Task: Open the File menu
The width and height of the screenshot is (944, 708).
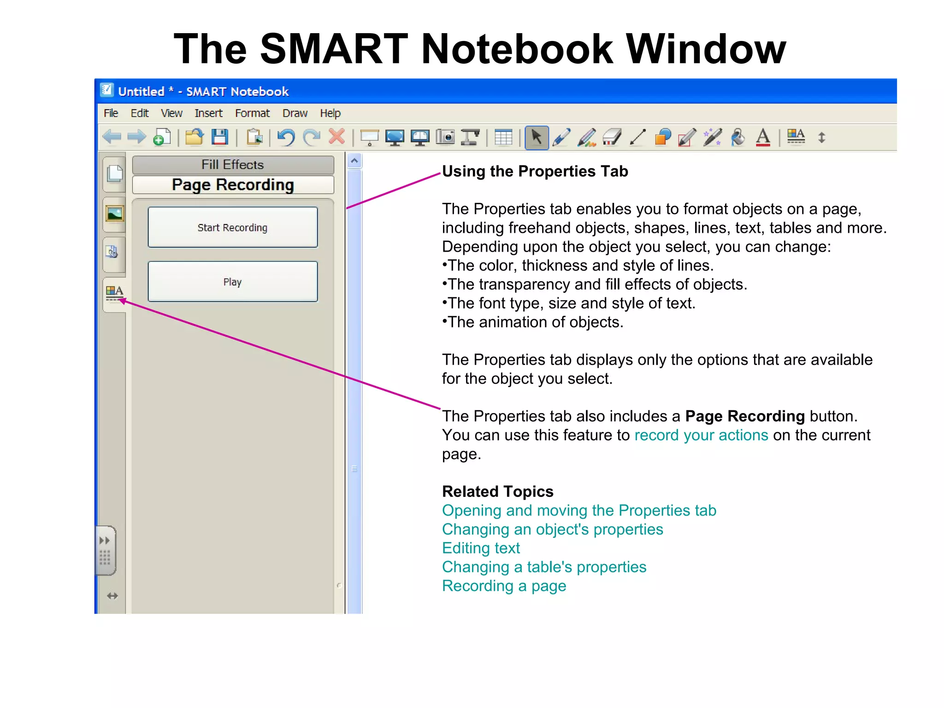Action: pyautogui.click(x=111, y=113)
